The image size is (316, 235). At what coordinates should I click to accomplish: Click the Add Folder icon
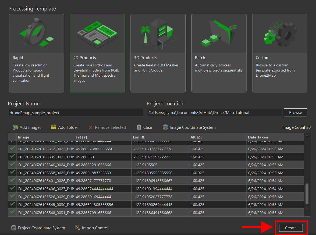coord(54,127)
